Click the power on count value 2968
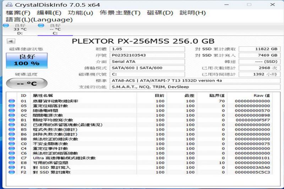284x189 pixels. [260, 68]
